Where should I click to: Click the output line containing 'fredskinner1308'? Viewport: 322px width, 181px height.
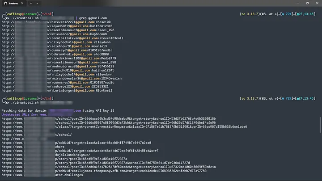click(59, 58)
